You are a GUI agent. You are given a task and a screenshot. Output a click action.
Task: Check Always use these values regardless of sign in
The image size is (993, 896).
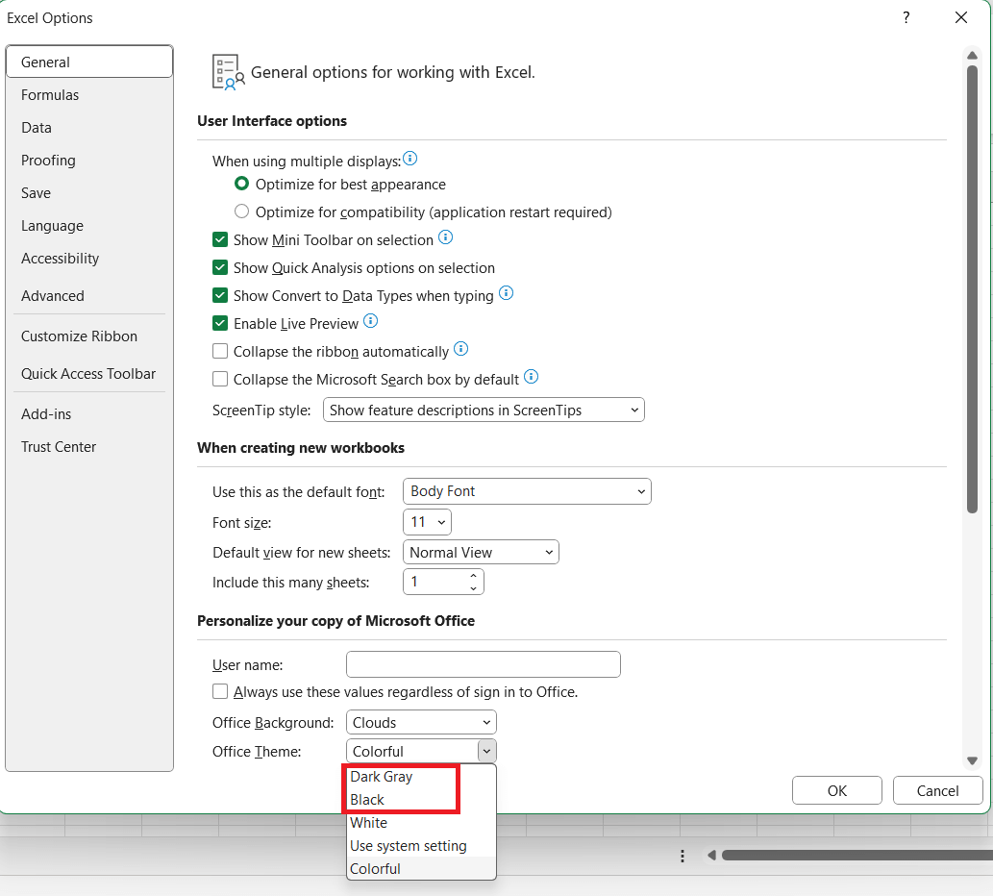220,691
